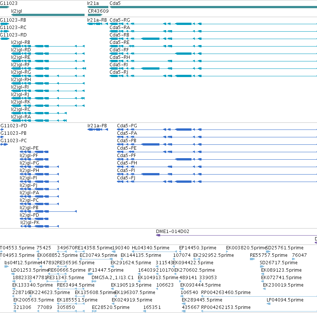Click transcript l(2)gl-RI
This screenshot has width=317, height=313.
pyautogui.click(x=48, y=91)
